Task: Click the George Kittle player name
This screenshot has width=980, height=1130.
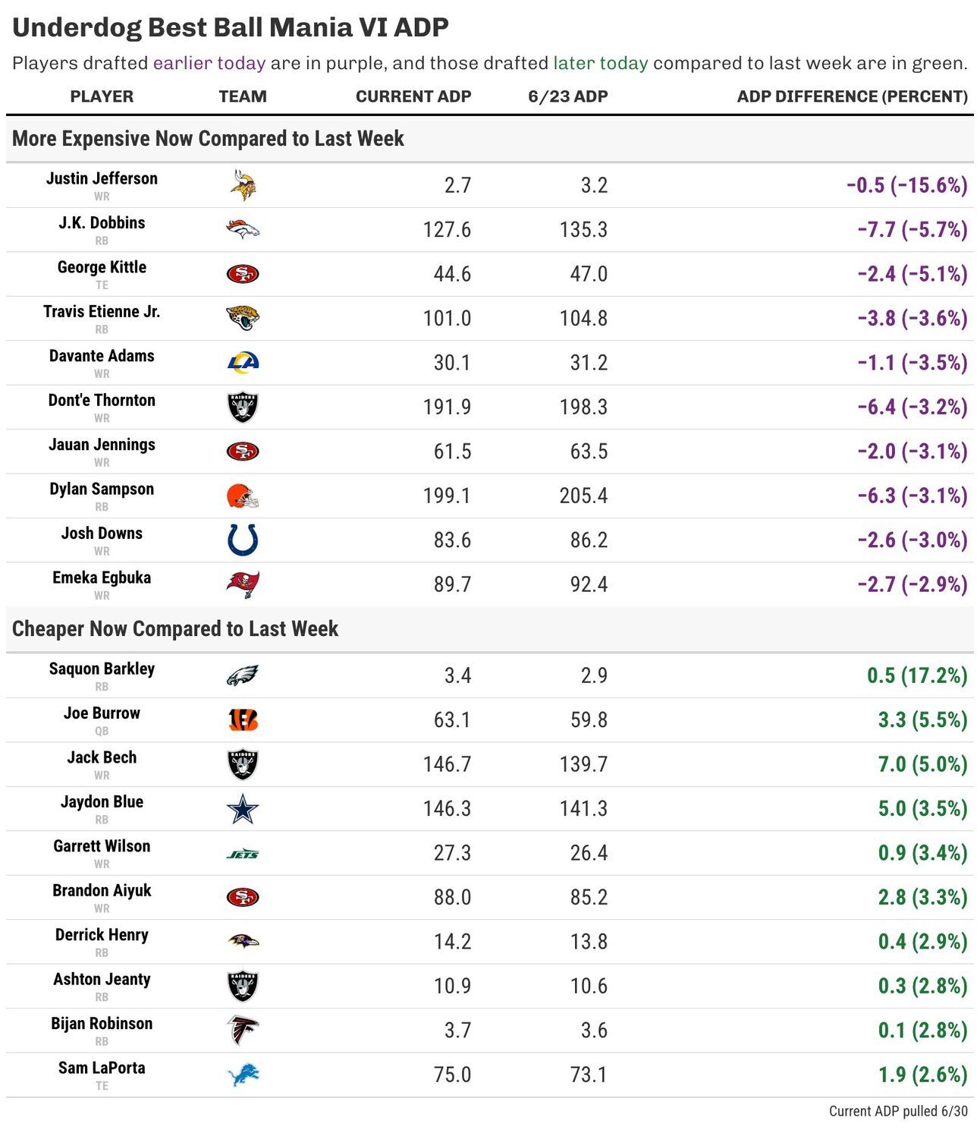Action: tap(102, 267)
